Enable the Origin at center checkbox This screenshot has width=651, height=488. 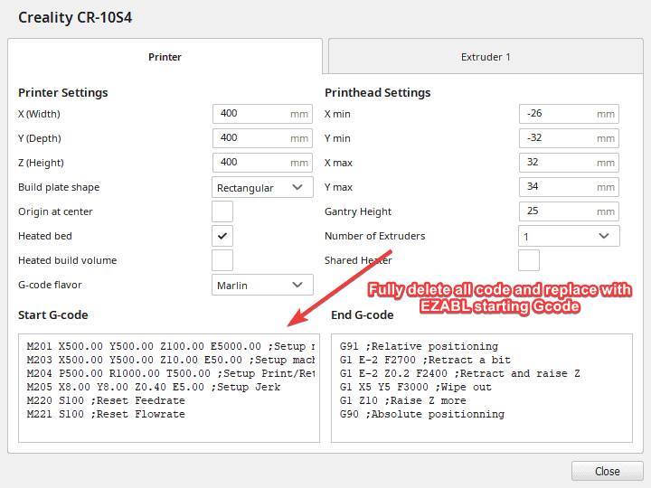[222, 211]
